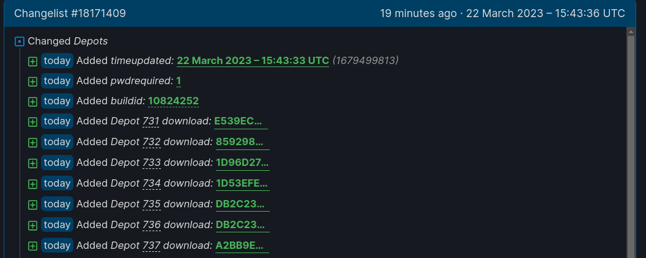The image size is (646, 258).
Task: Click the 1D53EFE manifest hash for Depot 734
Action: (242, 183)
